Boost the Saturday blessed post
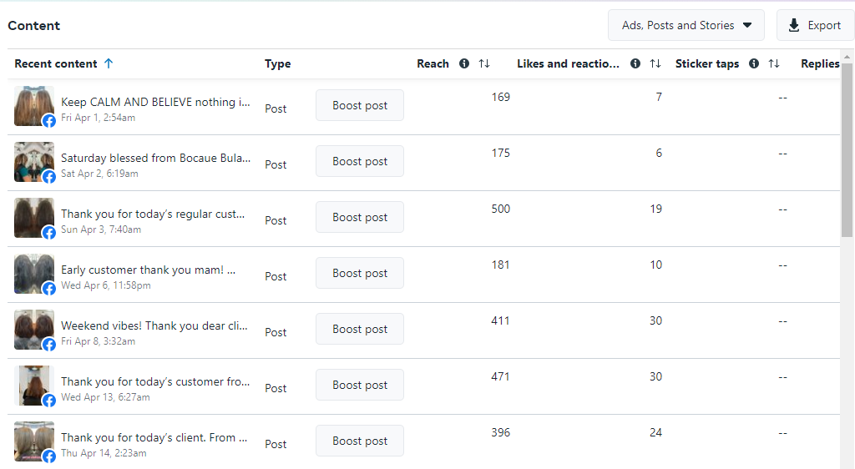This screenshot has height=469, width=855. tap(360, 161)
